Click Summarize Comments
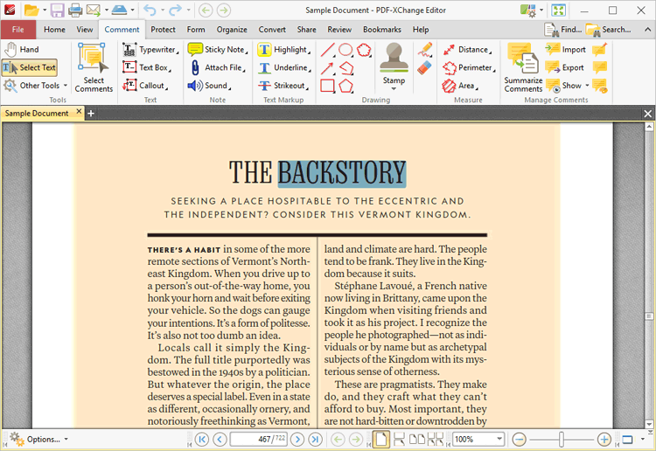656x451 pixels. tap(523, 67)
